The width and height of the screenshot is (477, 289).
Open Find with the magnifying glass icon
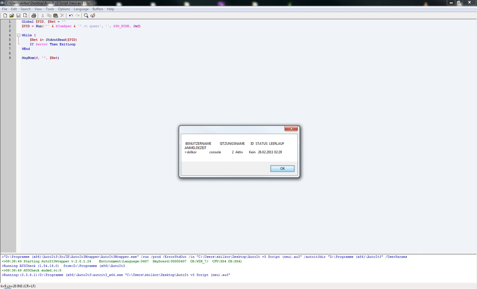click(x=86, y=16)
